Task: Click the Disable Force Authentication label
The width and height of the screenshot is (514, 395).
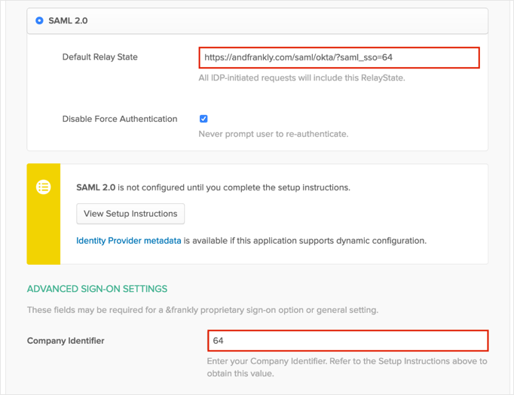Action: tap(120, 119)
